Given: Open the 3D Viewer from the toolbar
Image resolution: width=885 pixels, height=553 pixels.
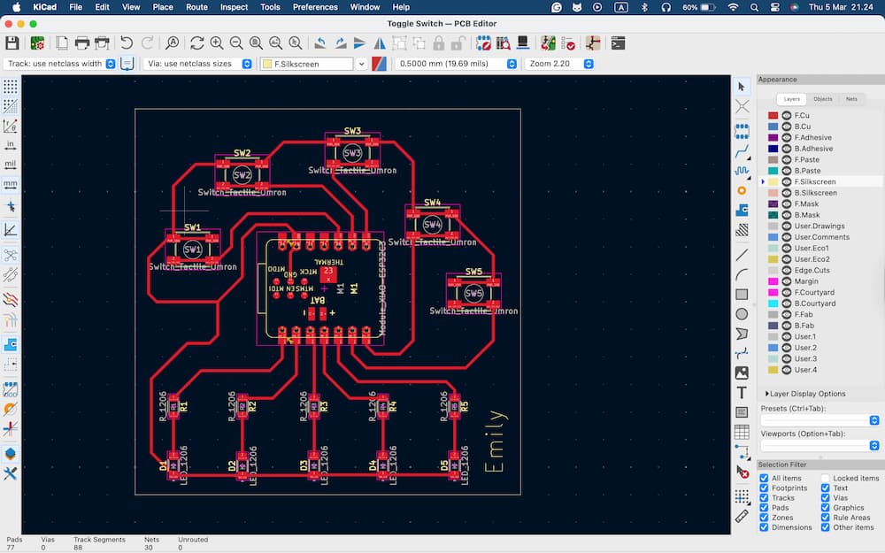Looking at the screenshot, I should coord(523,42).
